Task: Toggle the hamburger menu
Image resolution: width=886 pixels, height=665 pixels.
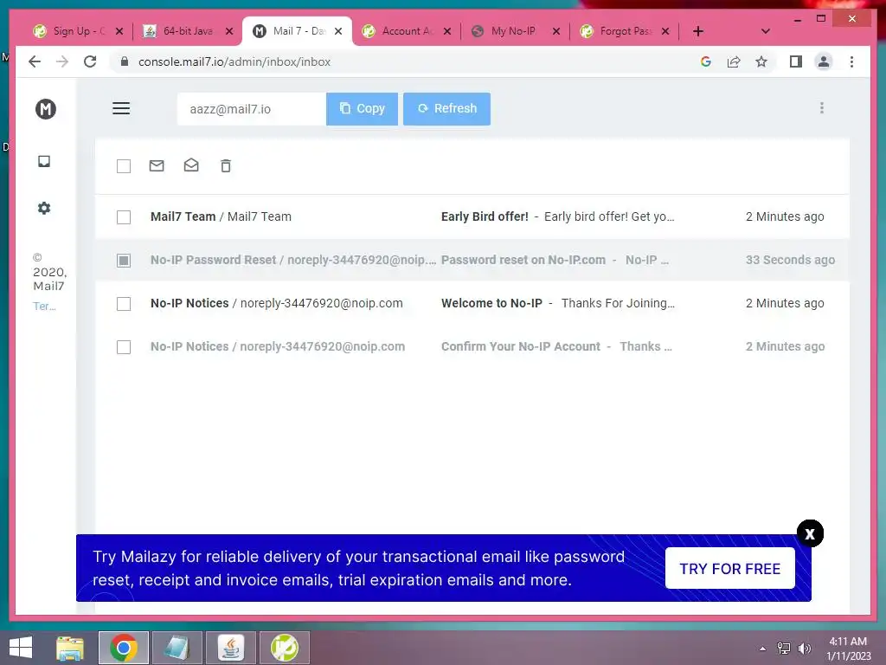Action: [x=121, y=108]
